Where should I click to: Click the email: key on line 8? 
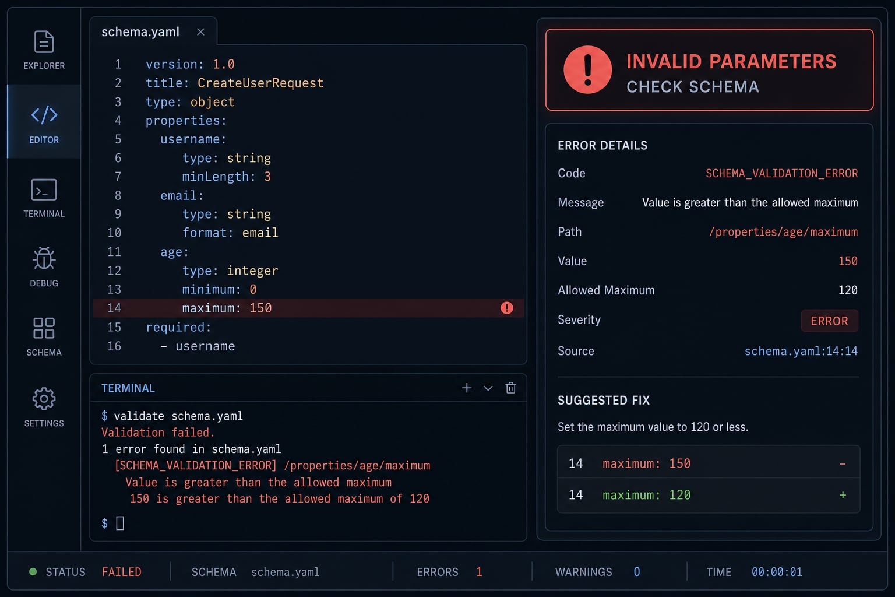coord(182,195)
